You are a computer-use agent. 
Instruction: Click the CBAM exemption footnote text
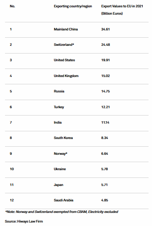pyautogui.click(x=62, y=212)
